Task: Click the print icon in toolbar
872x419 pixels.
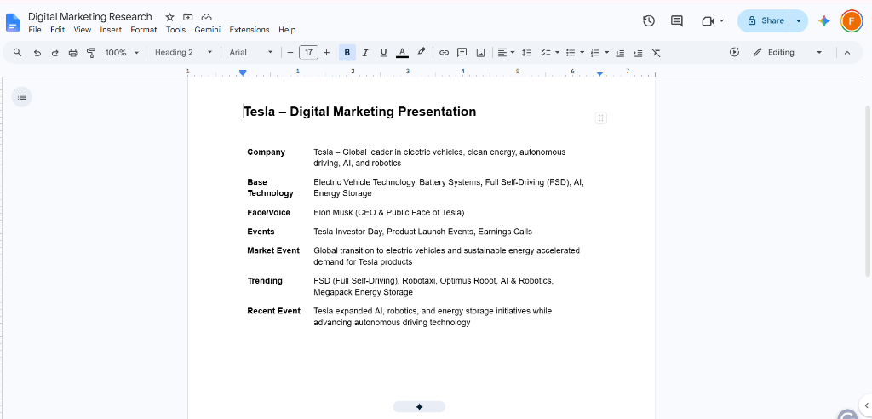Action: [x=73, y=52]
